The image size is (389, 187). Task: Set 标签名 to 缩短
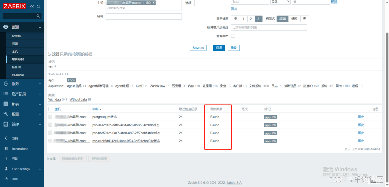point(294,19)
